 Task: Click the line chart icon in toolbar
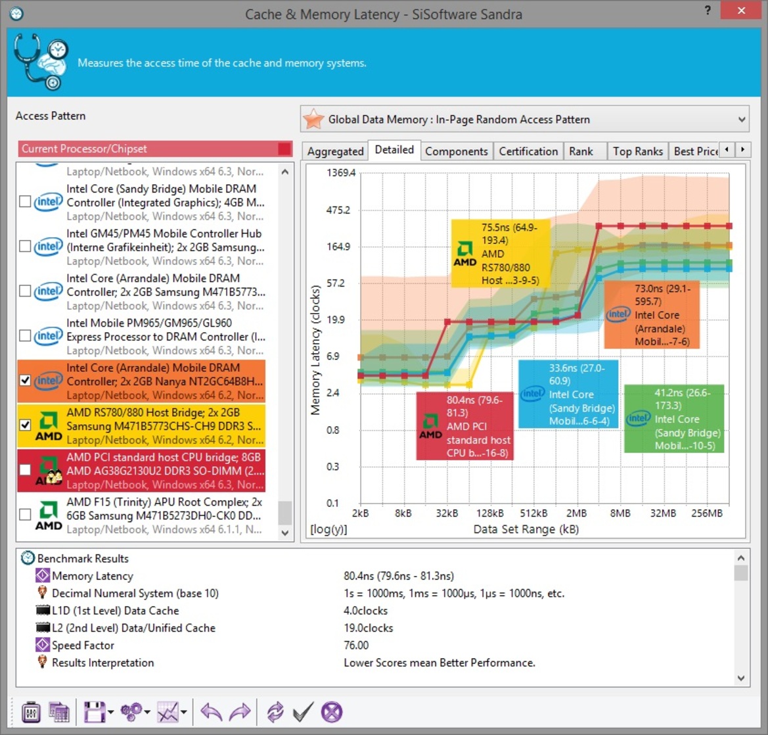(168, 712)
